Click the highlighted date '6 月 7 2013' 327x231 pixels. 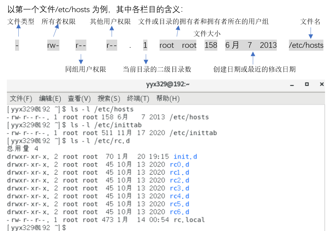251,45
